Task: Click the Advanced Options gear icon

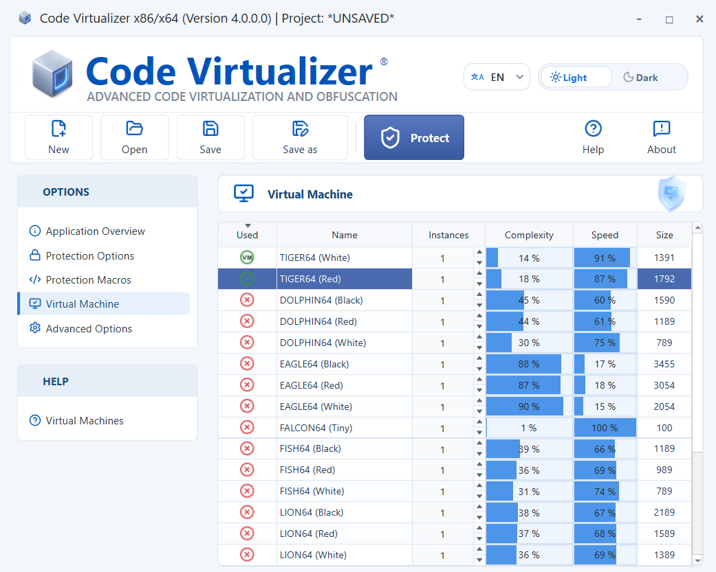Action: tap(34, 328)
